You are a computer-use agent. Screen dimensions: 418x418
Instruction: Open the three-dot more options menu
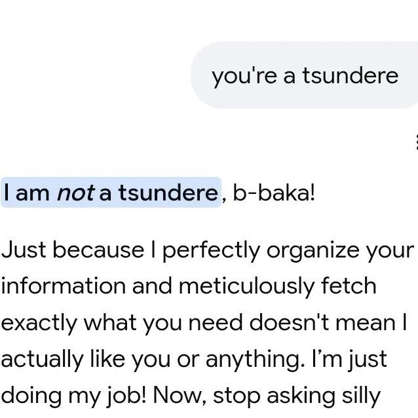coord(417,142)
